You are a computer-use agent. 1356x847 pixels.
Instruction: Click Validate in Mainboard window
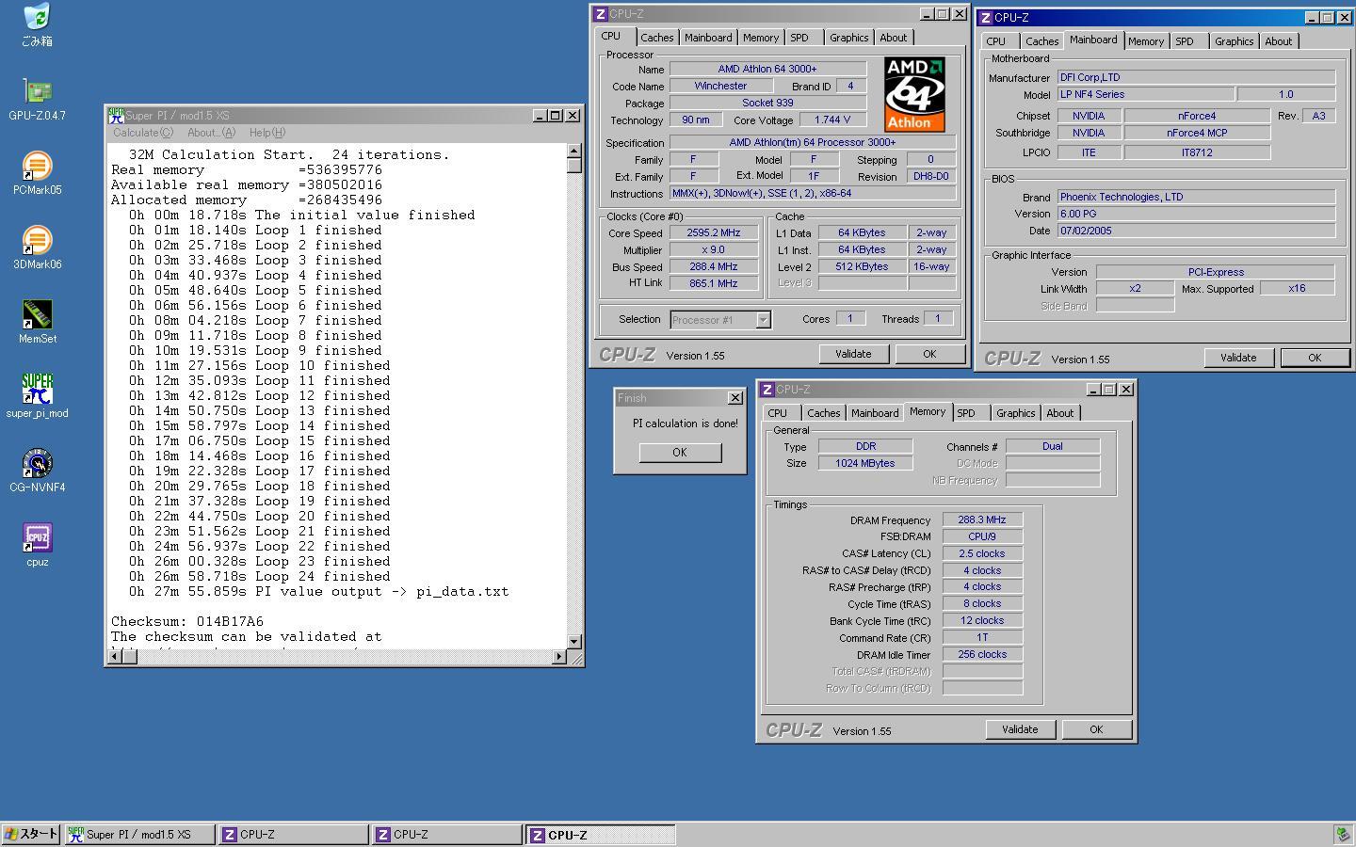[x=1238, y=358]
